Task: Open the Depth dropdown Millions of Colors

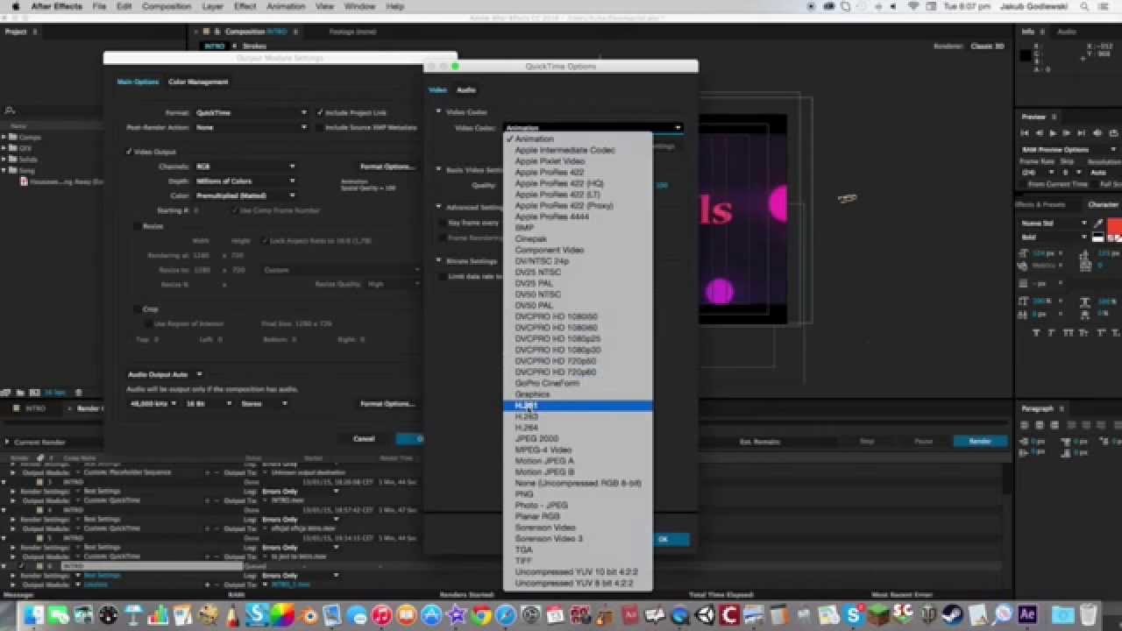Action: coord(245,181)
